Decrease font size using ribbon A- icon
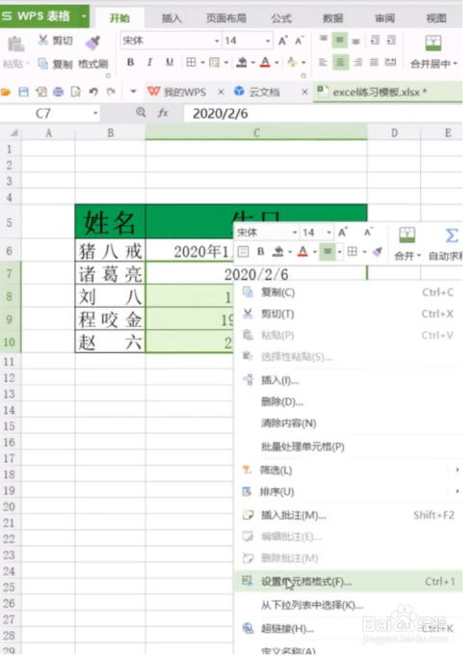Viewport: 475px width, 656px height. coord(299,41)
